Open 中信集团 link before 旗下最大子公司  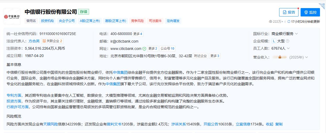[x=113, y=84]
